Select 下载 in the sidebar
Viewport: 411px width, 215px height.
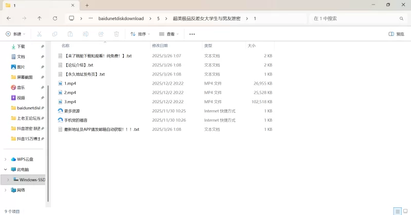tap(21, 46)
